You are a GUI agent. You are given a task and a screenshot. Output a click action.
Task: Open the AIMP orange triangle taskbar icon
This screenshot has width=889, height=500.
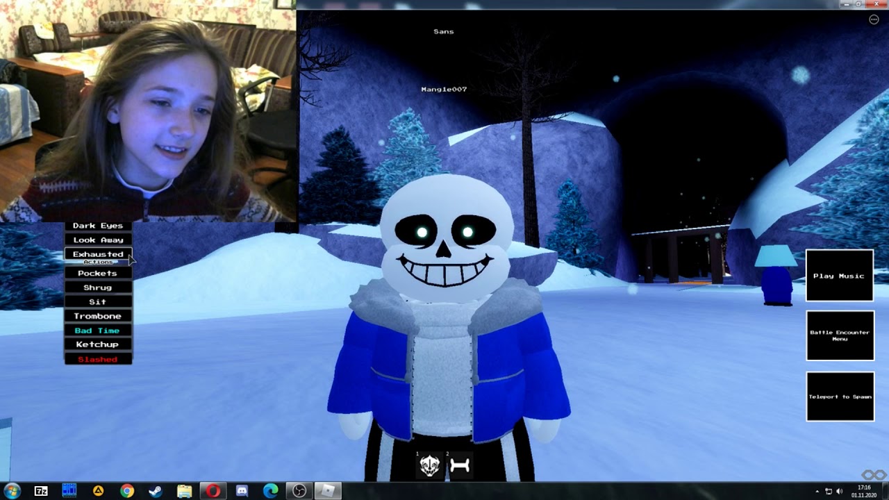click(99, 491)
